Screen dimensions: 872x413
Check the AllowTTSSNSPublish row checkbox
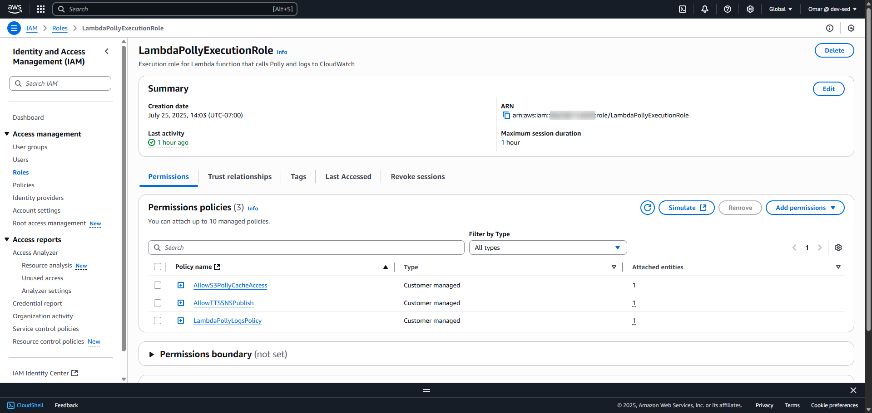158,303
